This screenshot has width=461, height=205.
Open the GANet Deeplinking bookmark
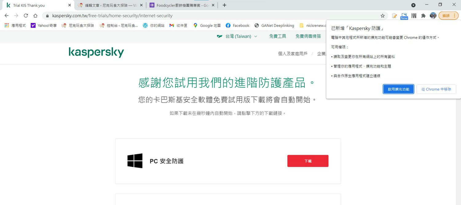coord(274,25)
